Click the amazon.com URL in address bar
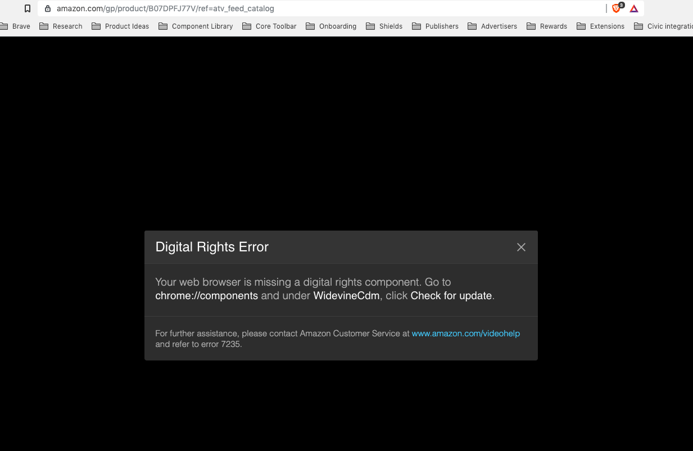 click(x=165, y=8)
